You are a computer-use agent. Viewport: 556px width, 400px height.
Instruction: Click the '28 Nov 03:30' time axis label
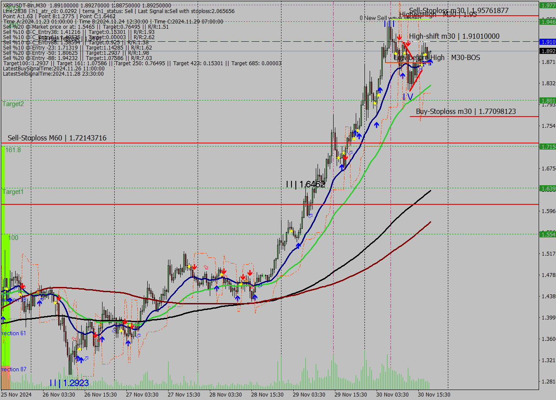coord(226,395)
